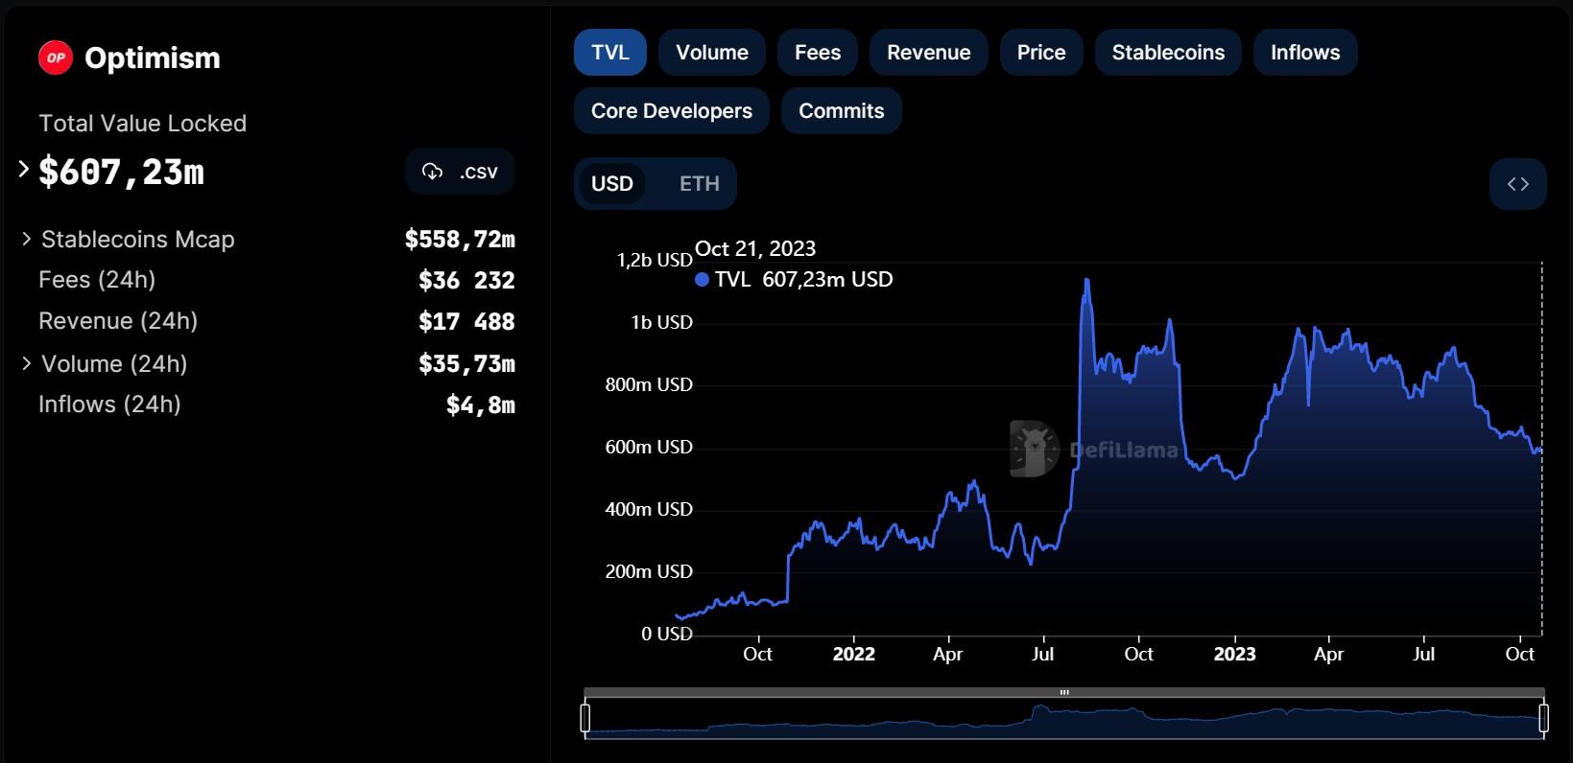Click the right range slider handle
The width and height of the screenshot is (1573, 763).
[x=1544, y=718]
